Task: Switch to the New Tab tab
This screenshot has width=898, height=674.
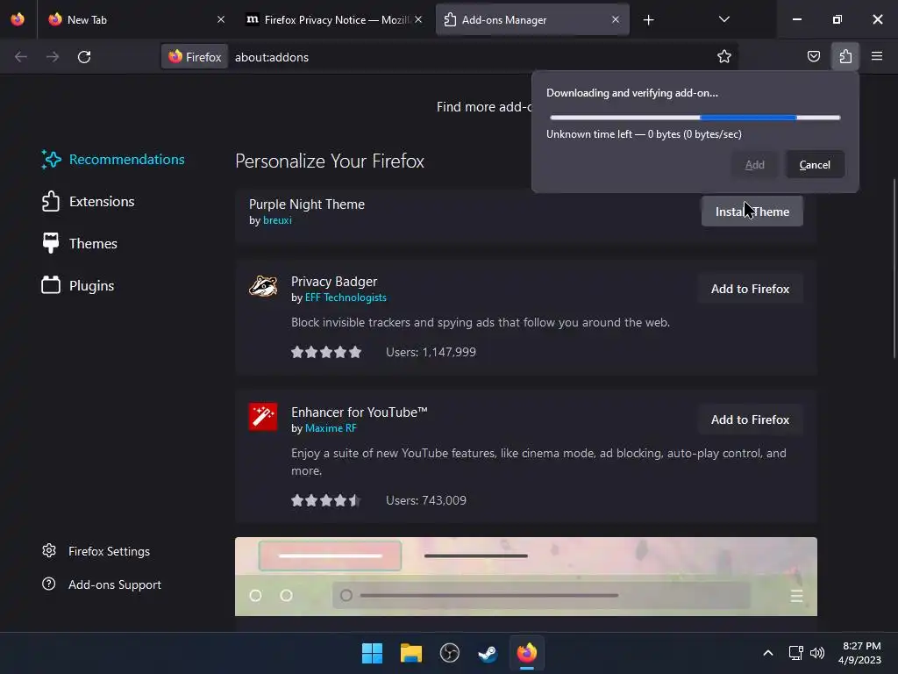Action: [136, 19]
